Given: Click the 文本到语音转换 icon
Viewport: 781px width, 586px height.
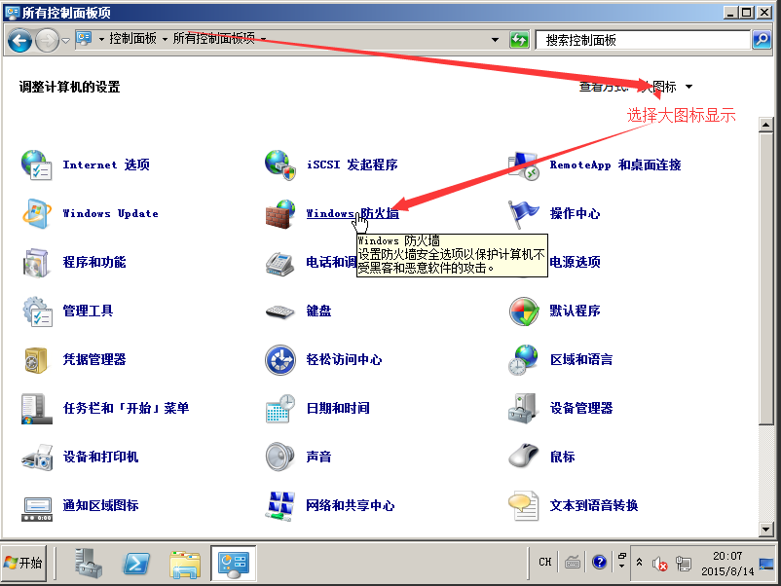Looking at the screenshot, I should pyautogui.click(x=524, y=506).
